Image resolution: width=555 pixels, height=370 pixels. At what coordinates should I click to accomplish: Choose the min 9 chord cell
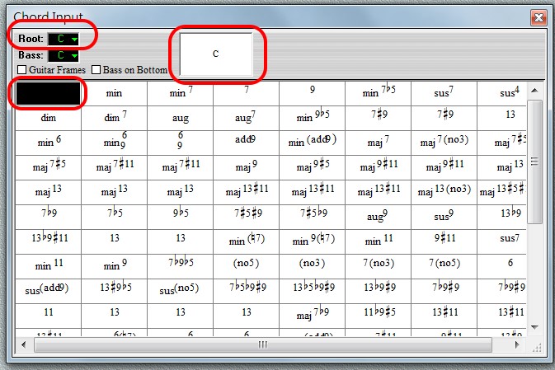tap(115, 267)
